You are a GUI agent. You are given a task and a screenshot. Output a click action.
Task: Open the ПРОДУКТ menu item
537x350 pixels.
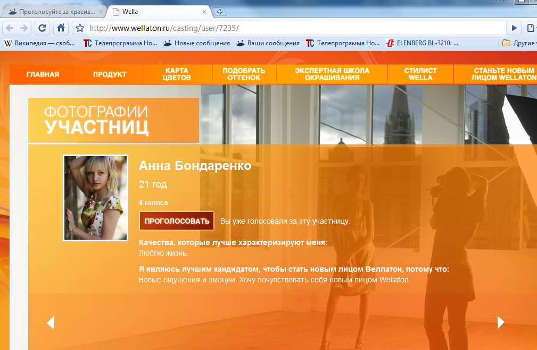point(110,75)
